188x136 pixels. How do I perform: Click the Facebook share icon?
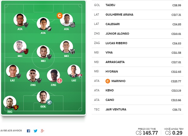click(29, 131)
